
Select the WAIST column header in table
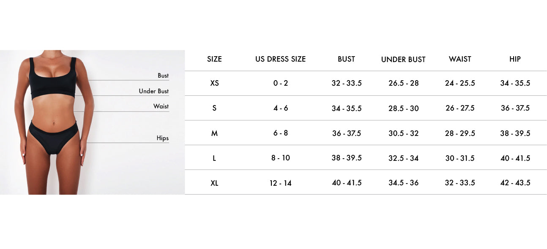click(x=460, y=59)
